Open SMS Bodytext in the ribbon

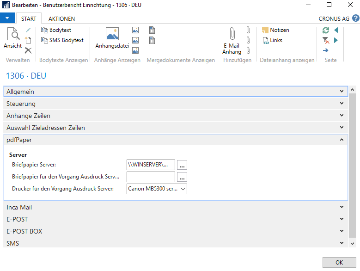click(62, 40)
